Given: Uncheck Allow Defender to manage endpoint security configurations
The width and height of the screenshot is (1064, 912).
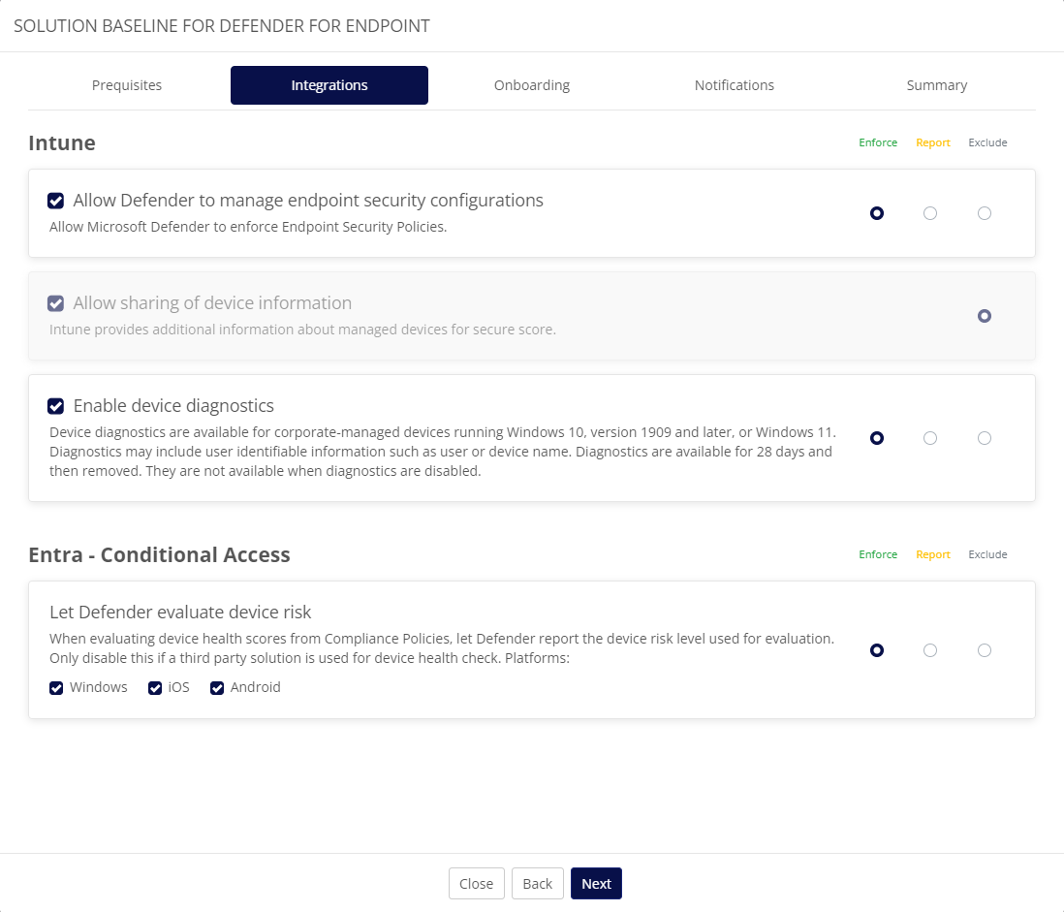Looking at the screenshot, I should (56, 201).
